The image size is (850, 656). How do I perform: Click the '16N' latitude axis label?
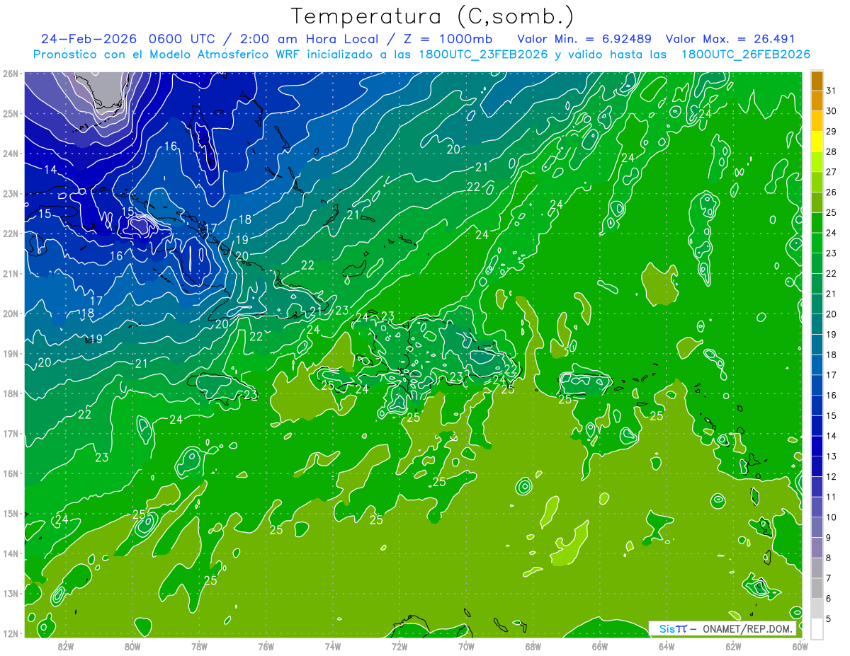click(11, 473)
